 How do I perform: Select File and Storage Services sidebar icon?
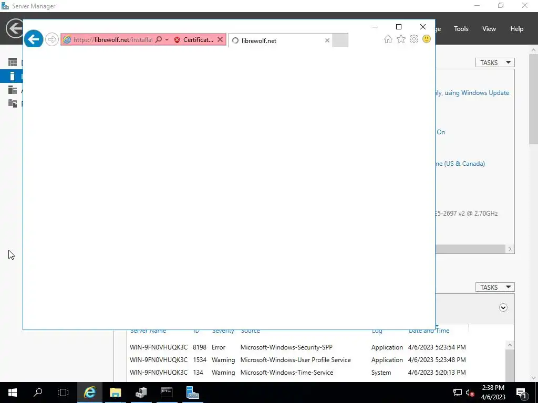point(13,103)
